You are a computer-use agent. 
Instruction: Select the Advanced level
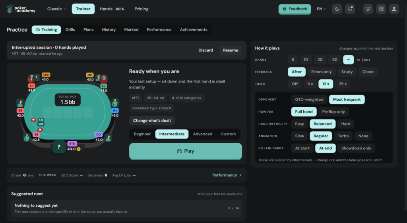tap(202, 134)
